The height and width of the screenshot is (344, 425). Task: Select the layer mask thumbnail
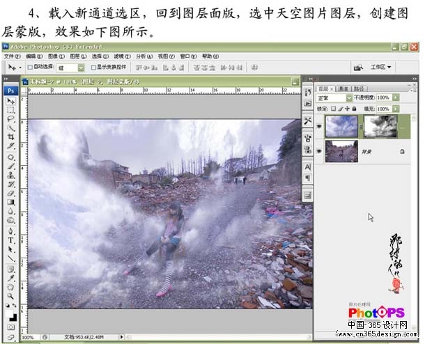coord(380,126)
